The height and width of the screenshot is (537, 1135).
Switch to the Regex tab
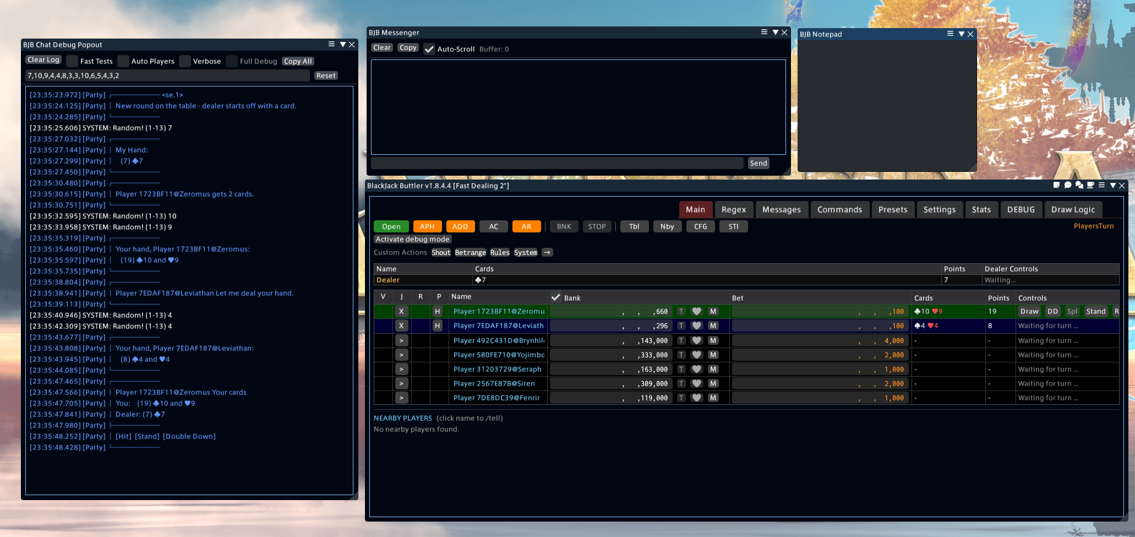click(x=734, y=209)
